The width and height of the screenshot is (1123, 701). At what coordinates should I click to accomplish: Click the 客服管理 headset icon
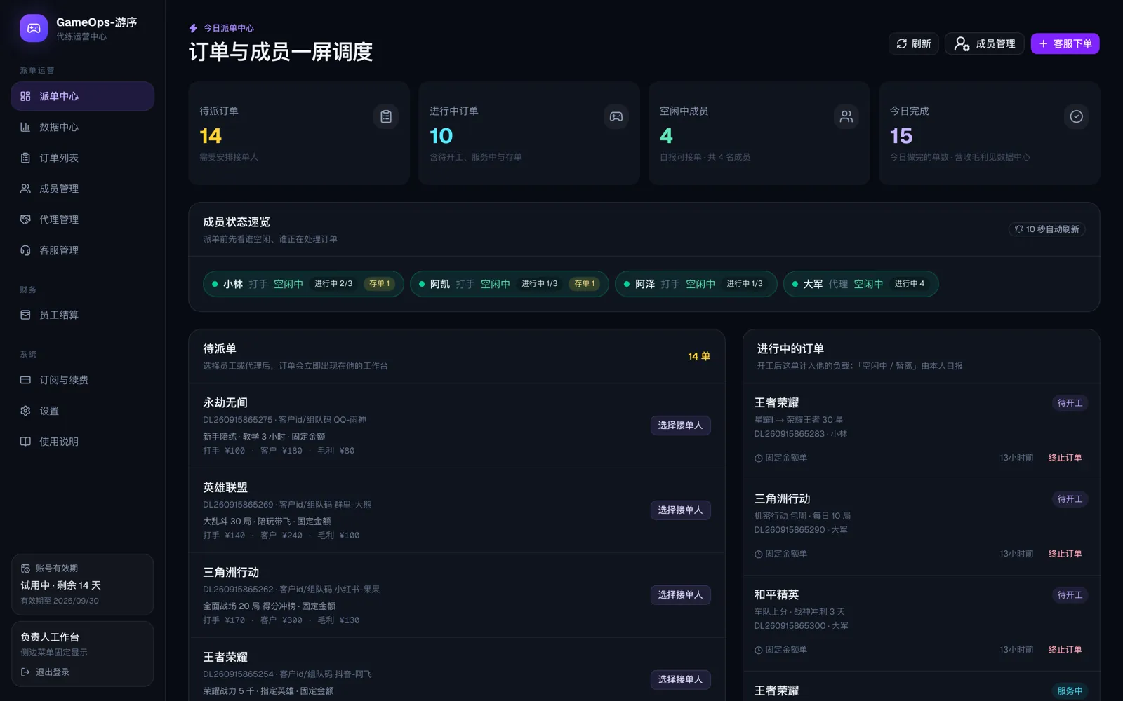(25, 250)
